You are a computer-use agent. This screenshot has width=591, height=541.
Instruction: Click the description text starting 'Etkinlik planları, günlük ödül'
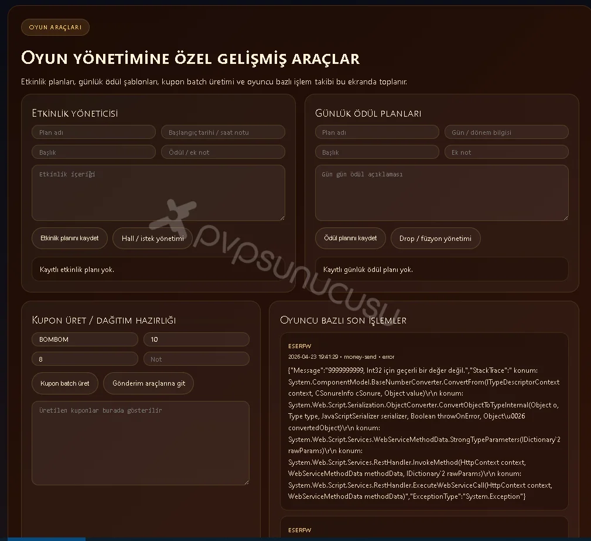tap(214, 81)
